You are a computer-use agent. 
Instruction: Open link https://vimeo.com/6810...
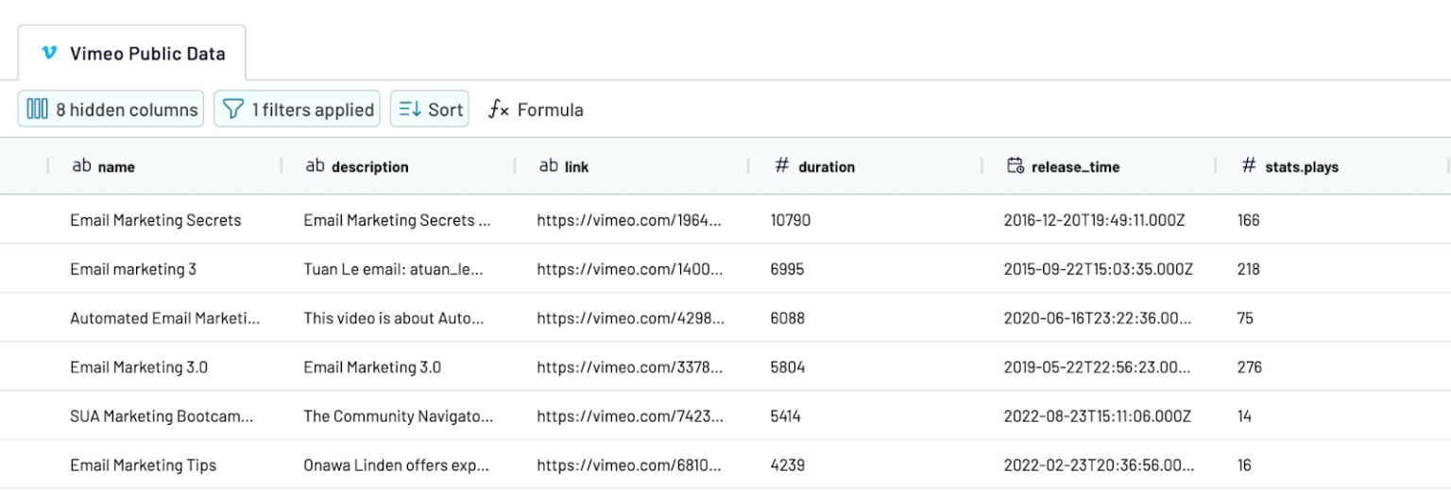click(630, 465)
